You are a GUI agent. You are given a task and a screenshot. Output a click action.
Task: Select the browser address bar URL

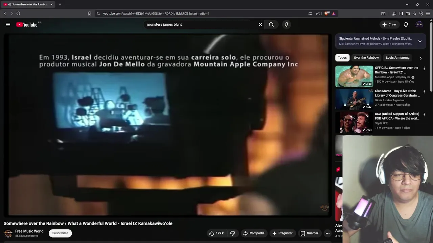click(x=156, y=13)
